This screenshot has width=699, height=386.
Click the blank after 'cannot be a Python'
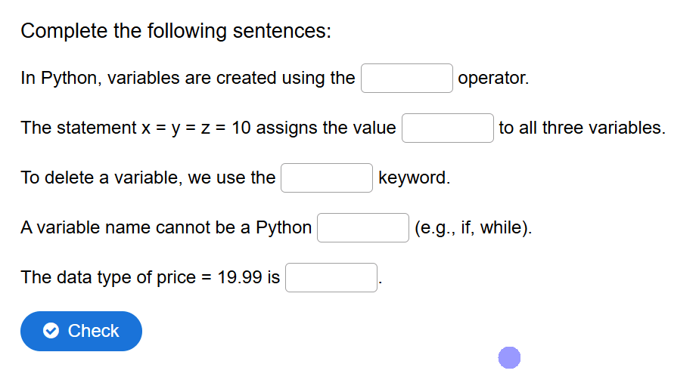[363, 228]
